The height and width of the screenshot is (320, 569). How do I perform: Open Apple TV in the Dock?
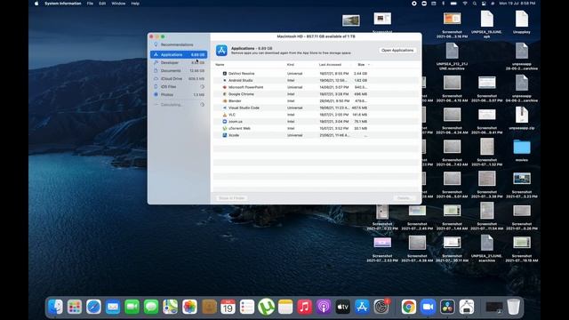tap(343, 307)
